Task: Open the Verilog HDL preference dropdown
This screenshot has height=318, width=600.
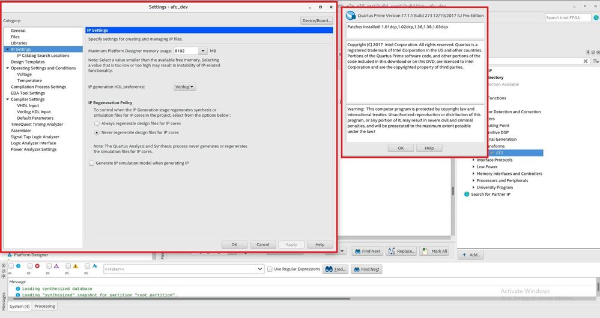Action: click(185, 87)
